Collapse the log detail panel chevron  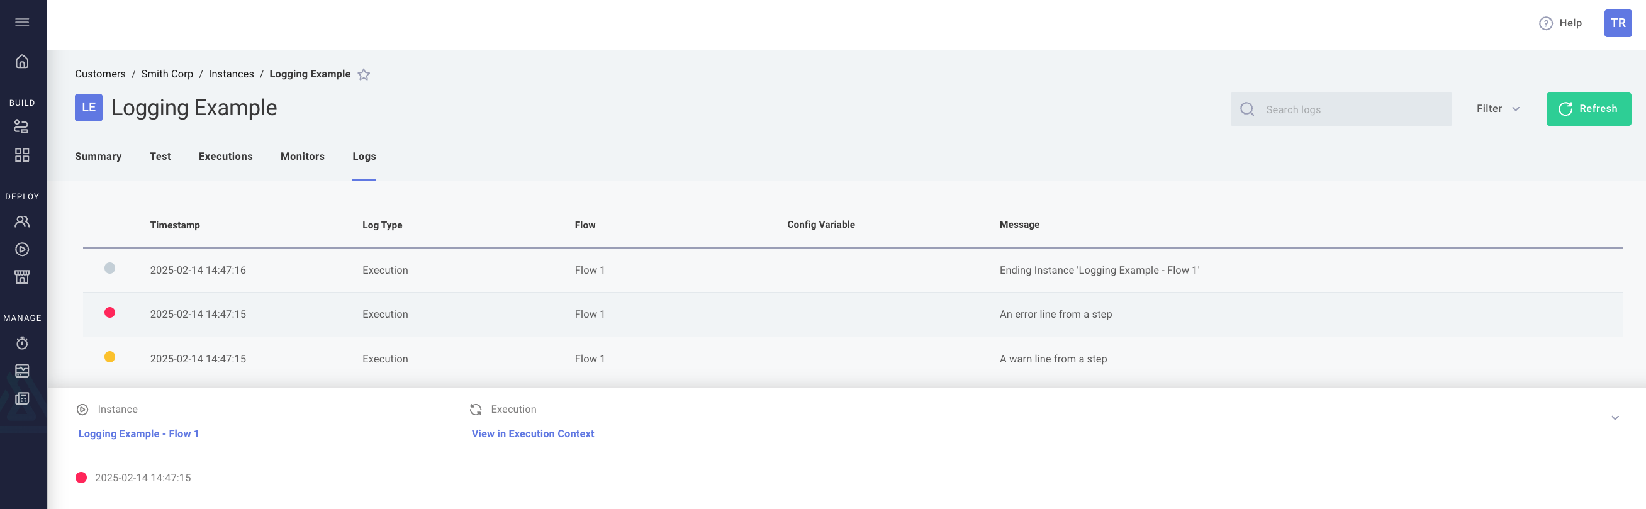click(x=1615, y=418)
